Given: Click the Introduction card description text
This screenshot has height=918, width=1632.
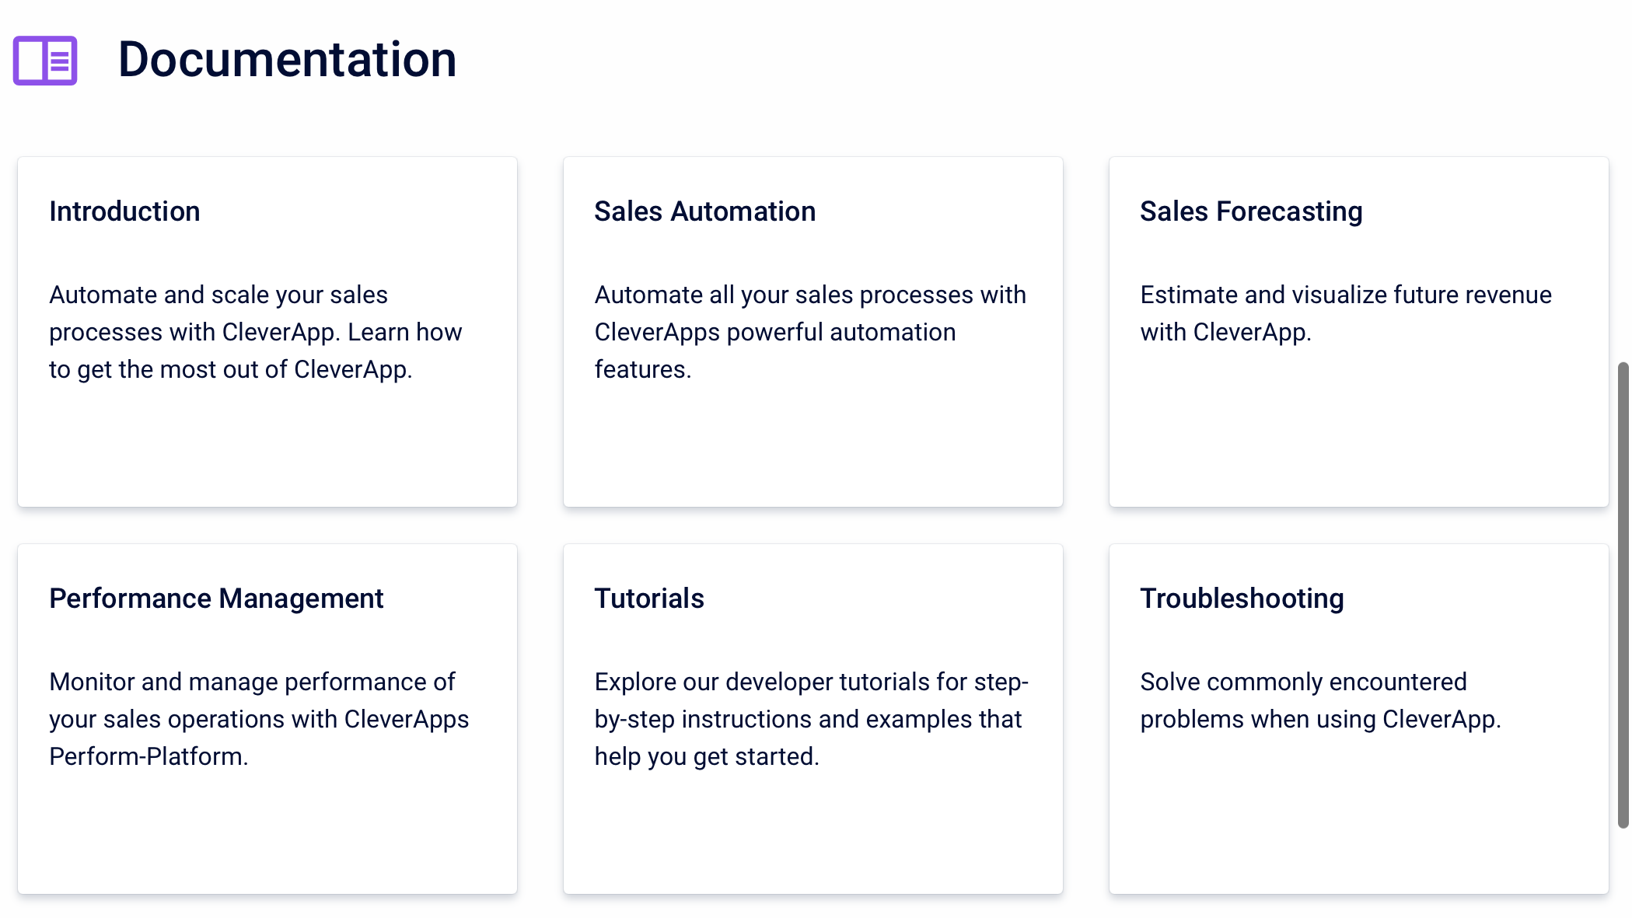Looking at the screenshot, I should pos(255,332).
